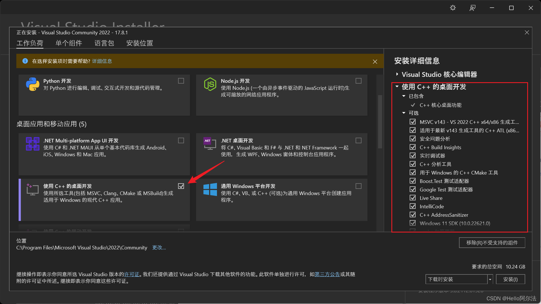This screenshot has width=541, height=304.
Task: Uncheck the Windows C++ CMake tools option
Action: pyautogui.click(x=413, y=173)
